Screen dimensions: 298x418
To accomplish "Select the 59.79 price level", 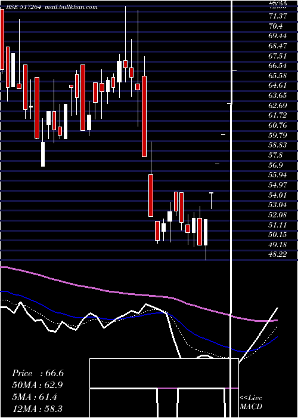I will [278, 135].
